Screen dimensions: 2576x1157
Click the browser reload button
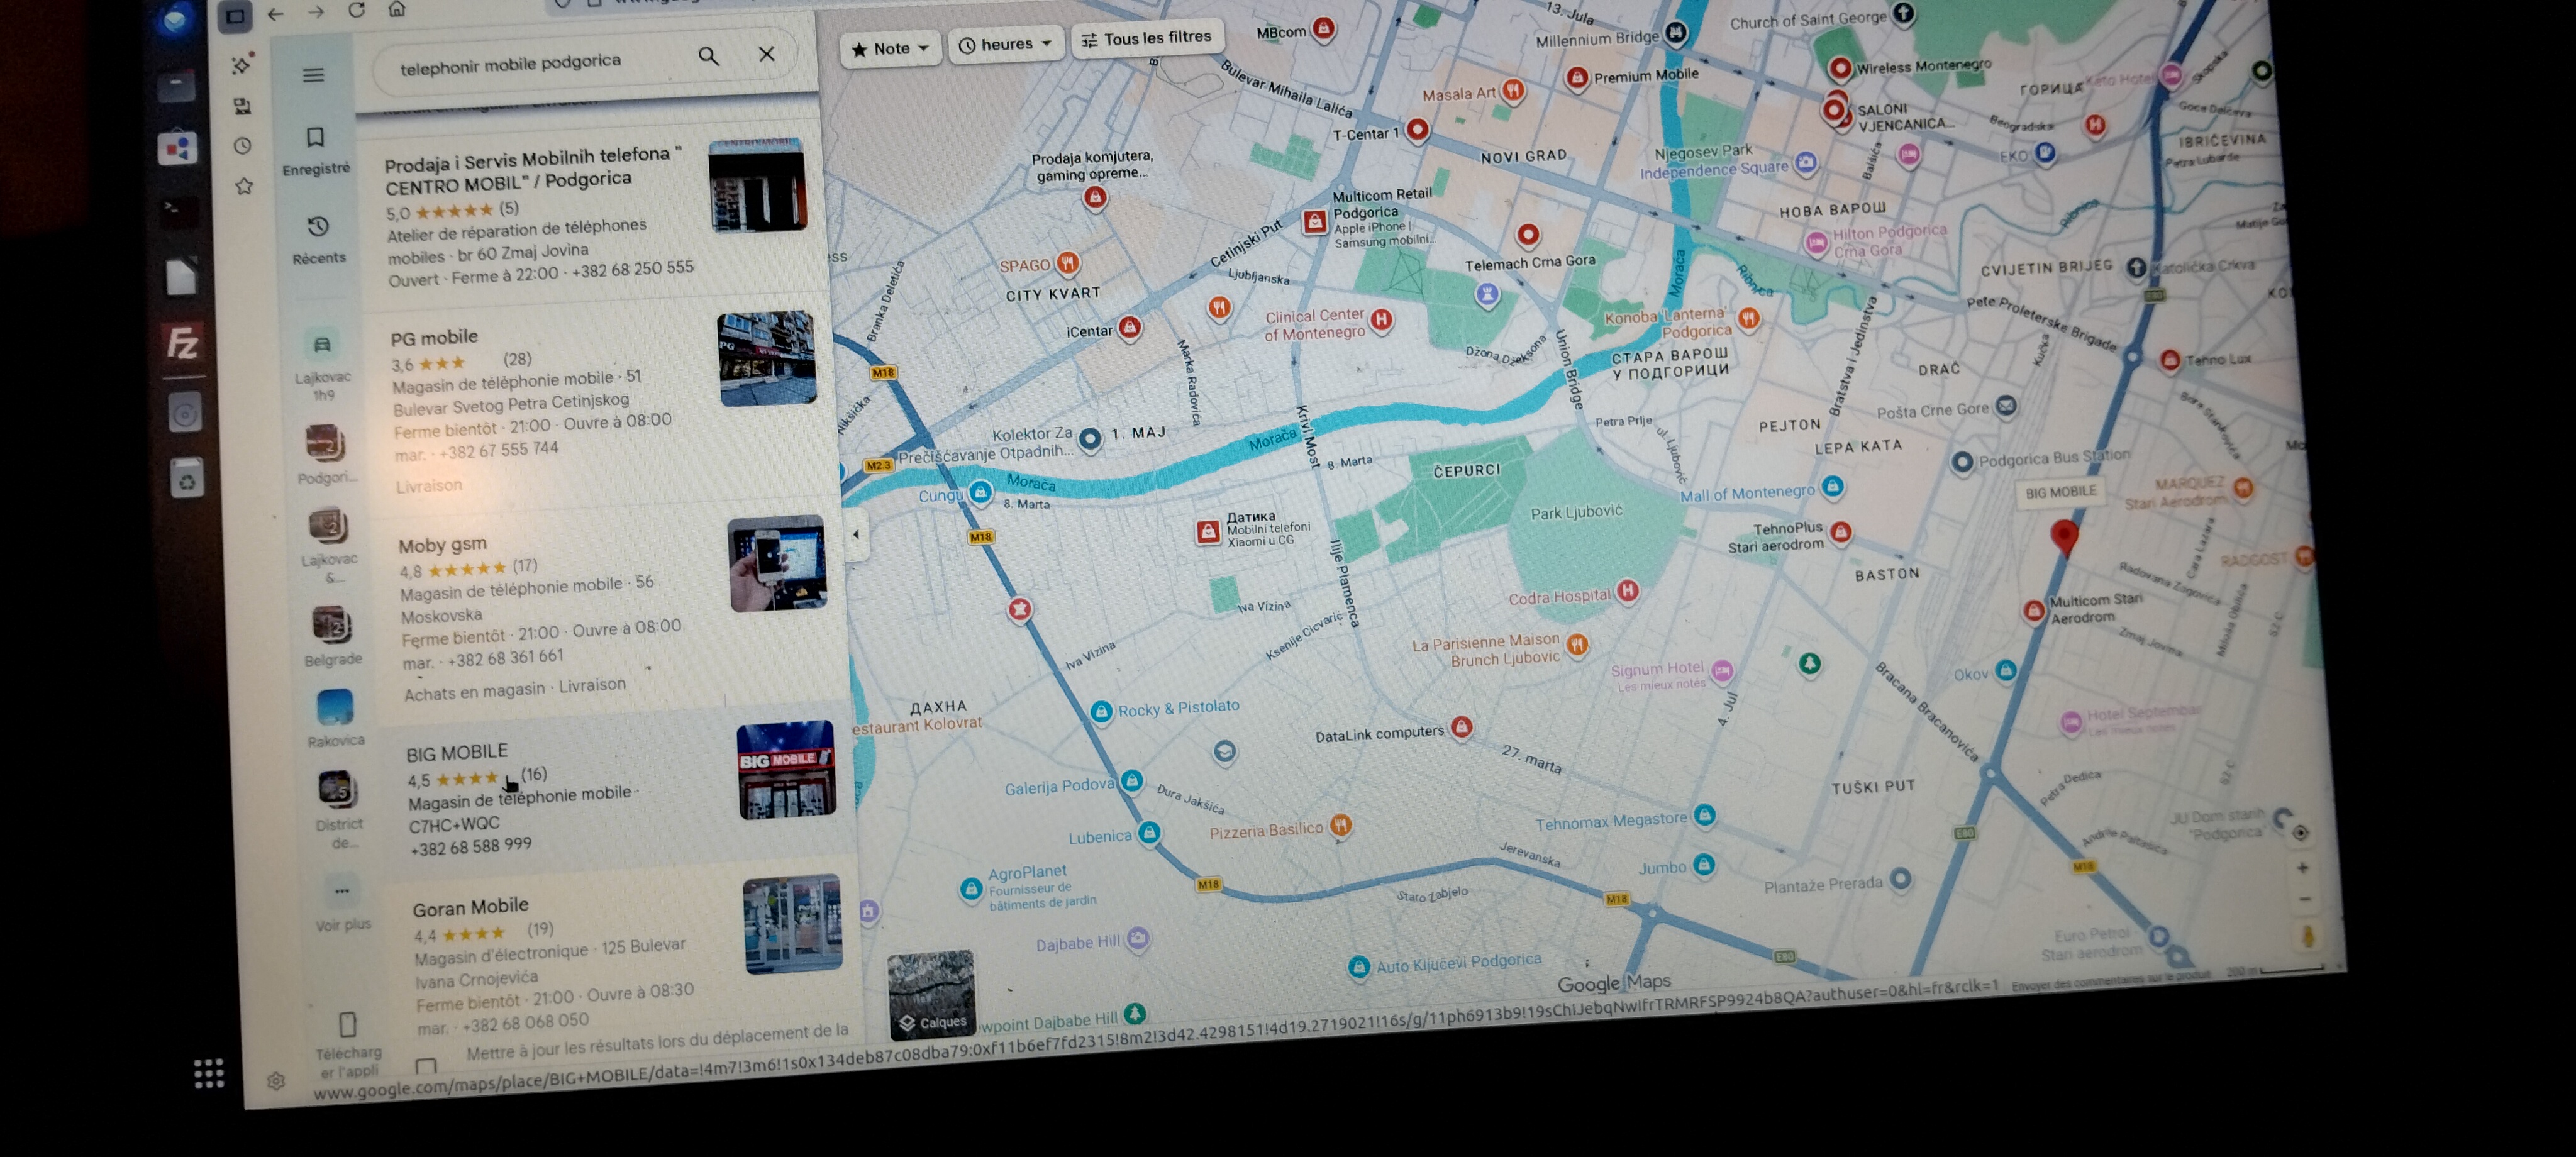pos(356,11)
